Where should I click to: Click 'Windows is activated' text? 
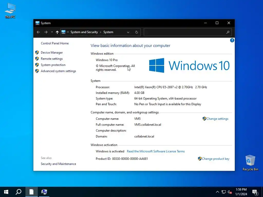(110, 151)
